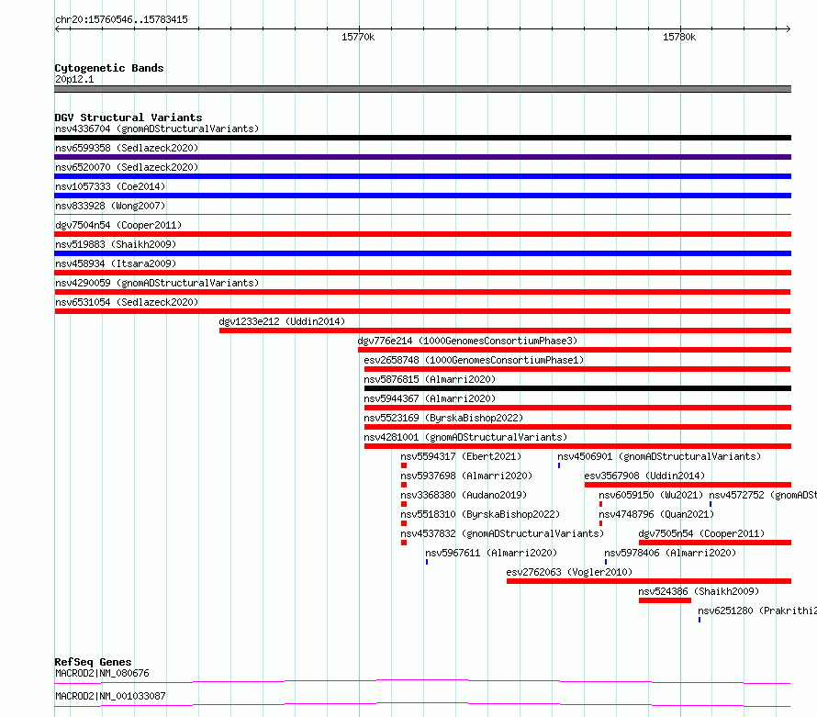Click the 15770k ruler tick label

click(x=358, y=37)
